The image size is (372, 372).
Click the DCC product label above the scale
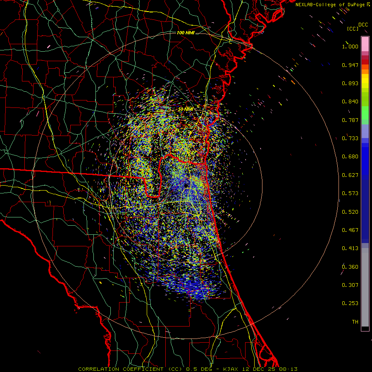click(363, 25)
